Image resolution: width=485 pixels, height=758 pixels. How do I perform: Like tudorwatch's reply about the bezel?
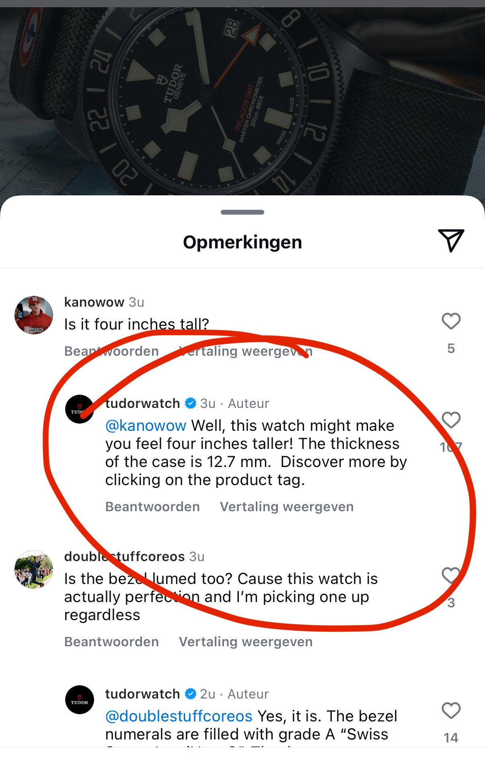coord(451,711)
